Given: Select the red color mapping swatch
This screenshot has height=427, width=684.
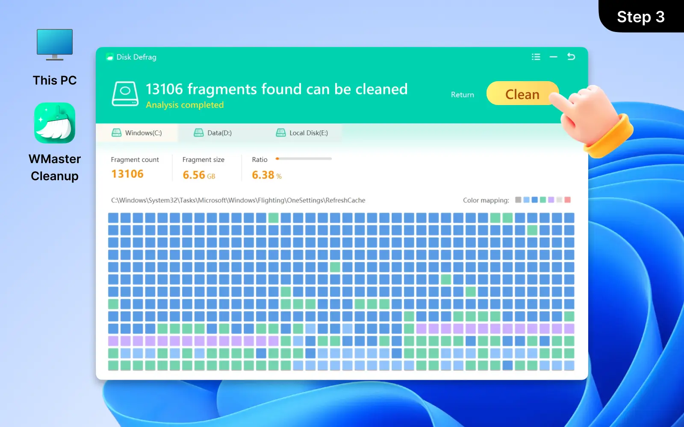Looking at the screenshot, I should tap(567, 200).
